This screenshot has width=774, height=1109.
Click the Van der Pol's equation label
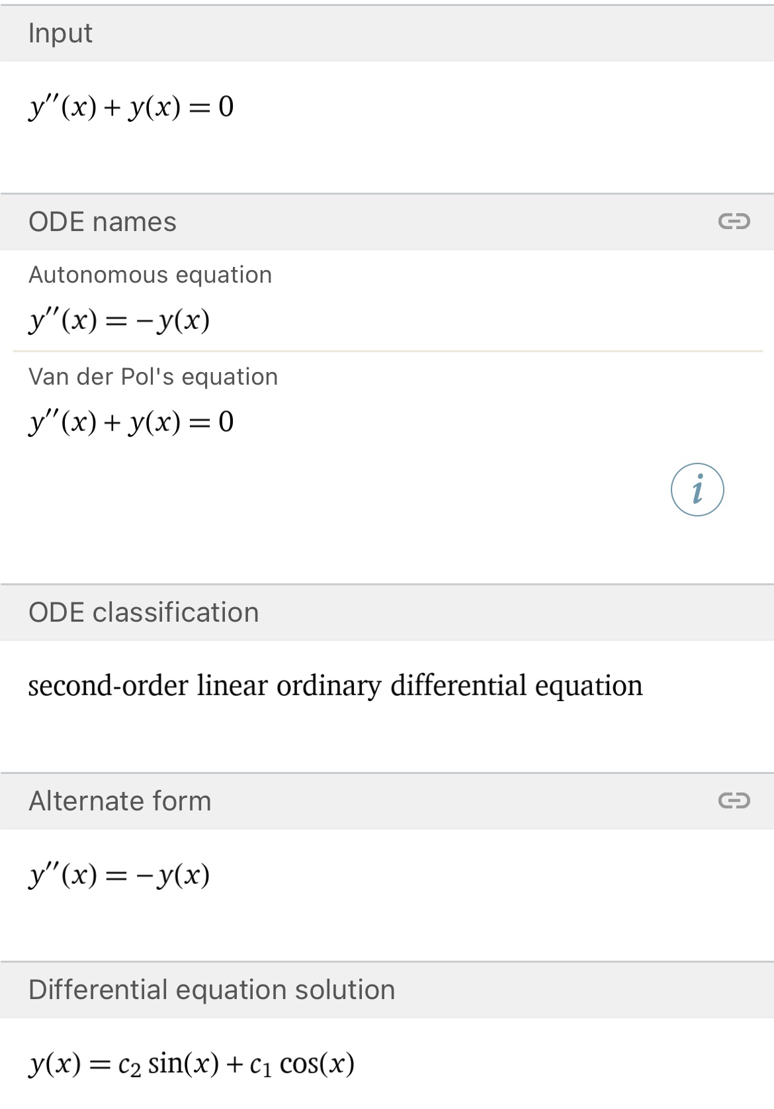coord(153,377)
